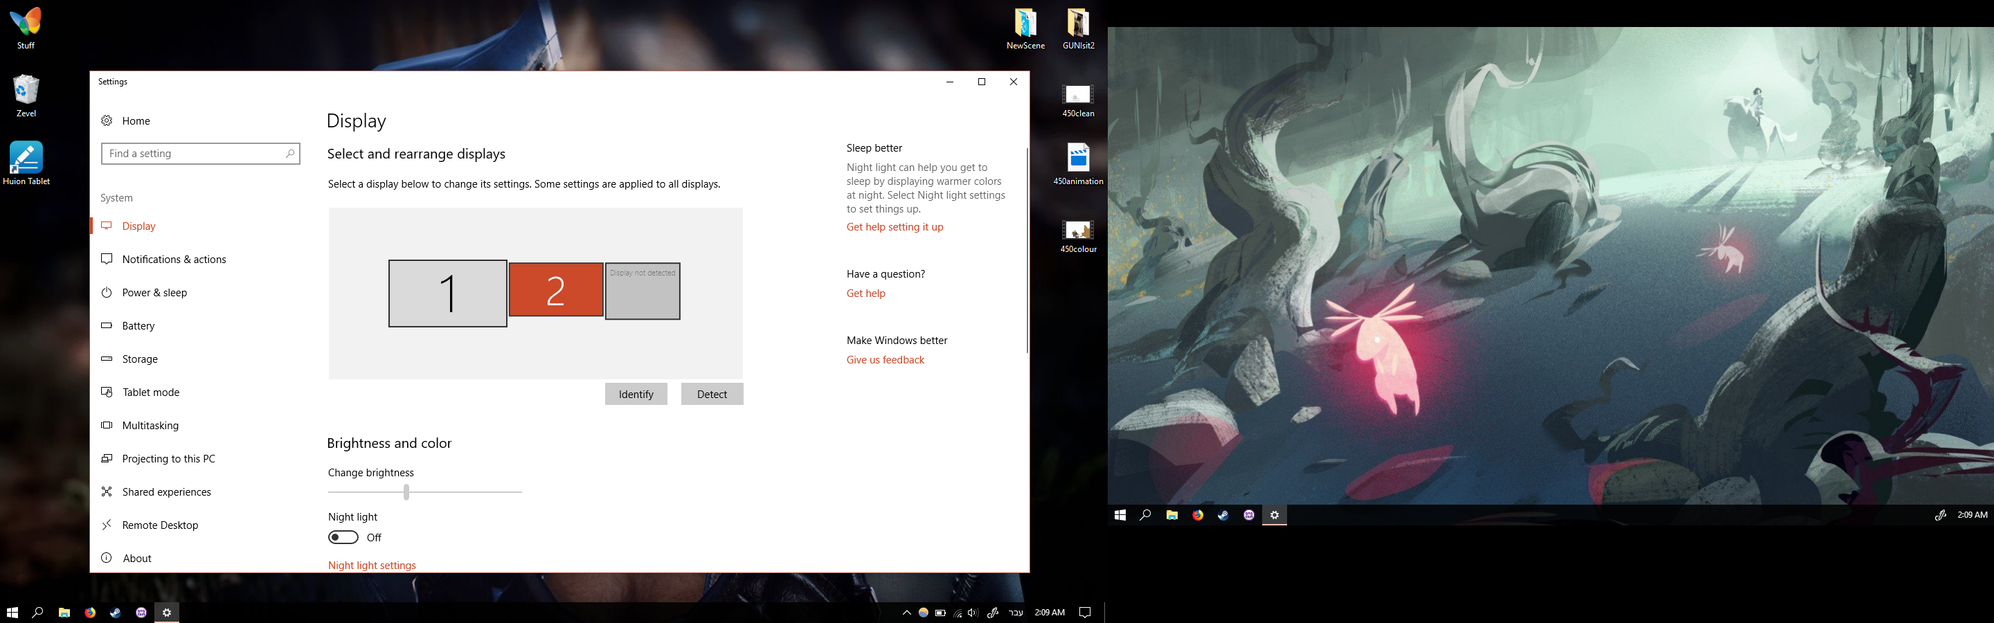Select the Huion Tablet desktop icon
This screenshot has width=1994, height=623.
(26, 163)
